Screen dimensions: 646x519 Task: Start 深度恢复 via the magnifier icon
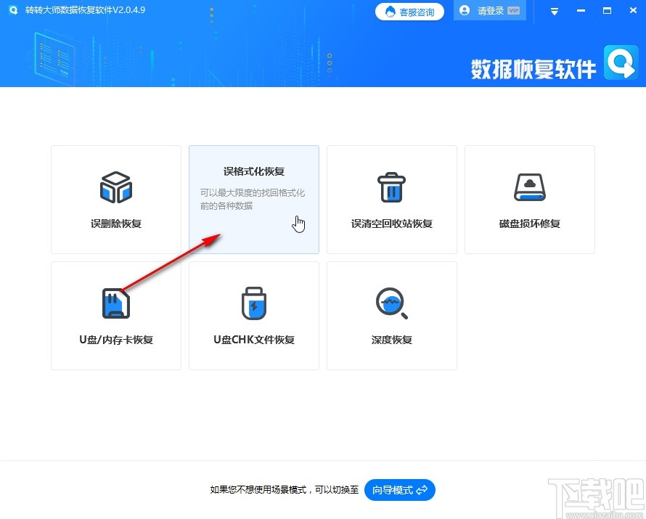(391, 303)
